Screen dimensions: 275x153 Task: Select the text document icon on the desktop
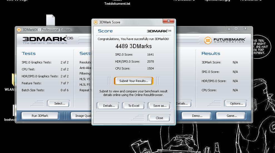pyautogui.click(x=51, y=20)
